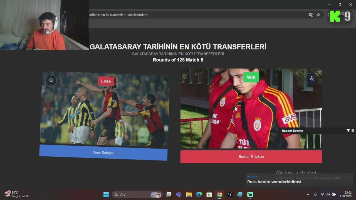Restore down the Chrome browser window

coord(340,4)
